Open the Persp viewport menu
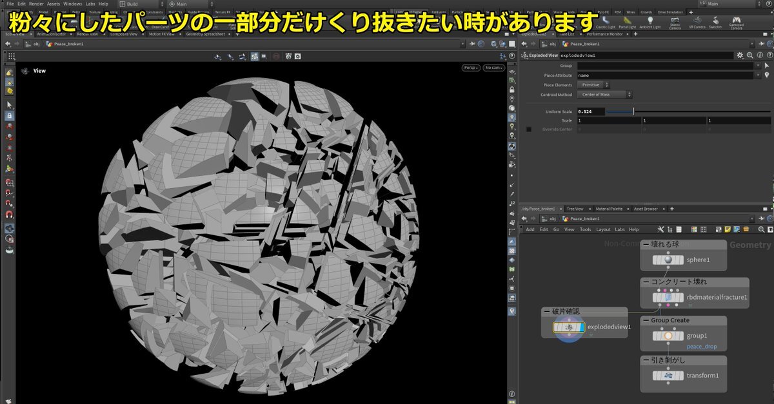 click(x=471, y=68)
